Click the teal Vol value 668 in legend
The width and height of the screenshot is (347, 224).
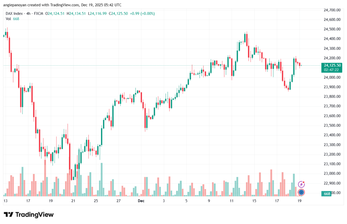[x=16, y=19]
